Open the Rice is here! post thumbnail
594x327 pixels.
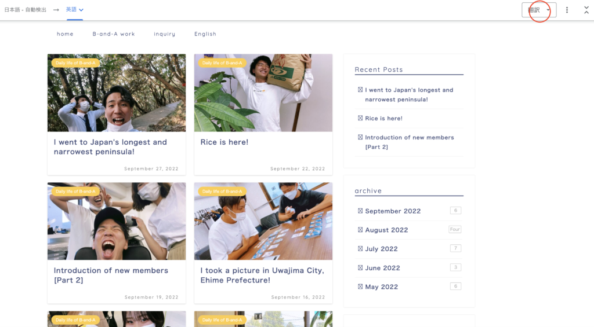[263, 93]
